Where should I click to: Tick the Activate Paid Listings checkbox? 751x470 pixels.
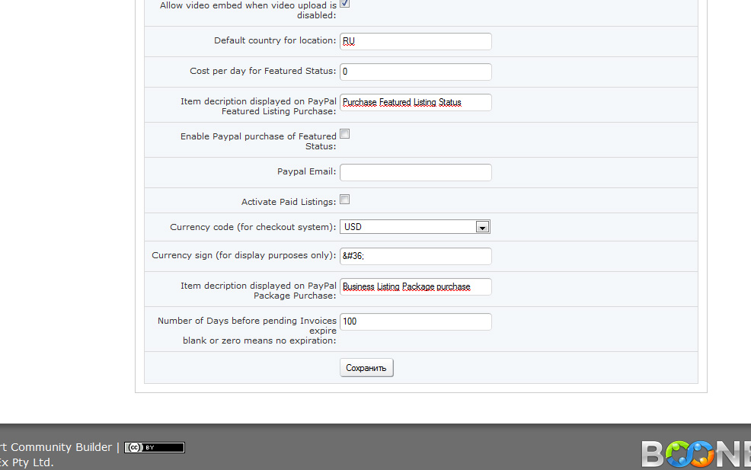(345, 200)
